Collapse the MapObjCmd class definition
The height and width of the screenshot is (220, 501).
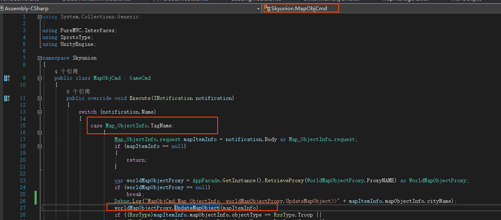click(40, 78)
